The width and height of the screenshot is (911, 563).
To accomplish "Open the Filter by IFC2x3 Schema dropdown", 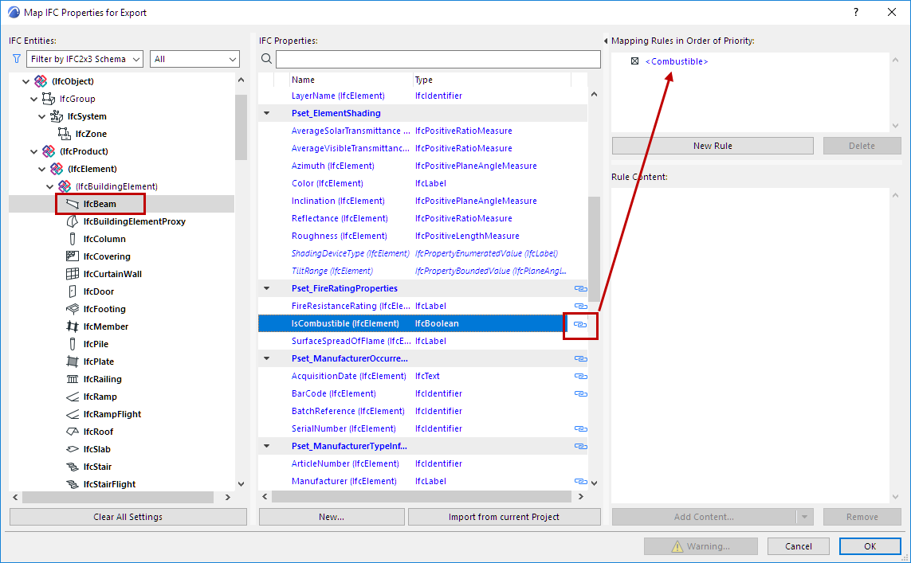I will pos(84,59).
